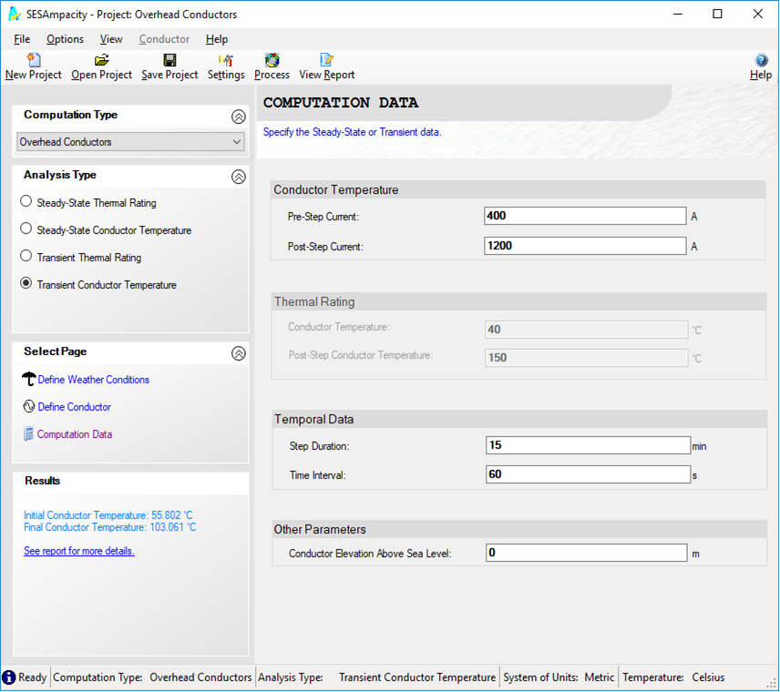The image size is (780, 692).
Task: Click Initial Conductor Temperature result text
Action: (x=108, y=515)
